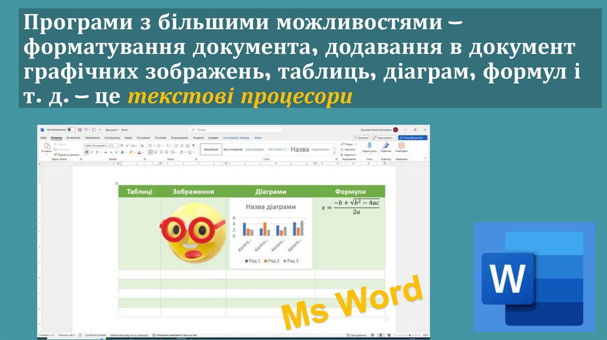This screenshot has width=607, height=340.
Task: Click the increase font size icon
Action: pyautogui.click(x=122, y=146)
